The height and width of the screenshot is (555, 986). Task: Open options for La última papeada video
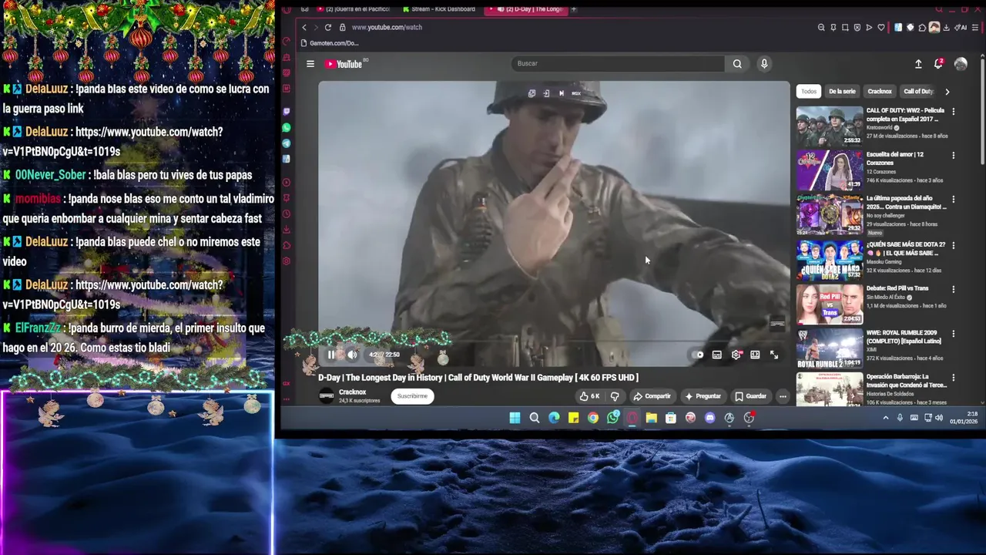point(953,199)
